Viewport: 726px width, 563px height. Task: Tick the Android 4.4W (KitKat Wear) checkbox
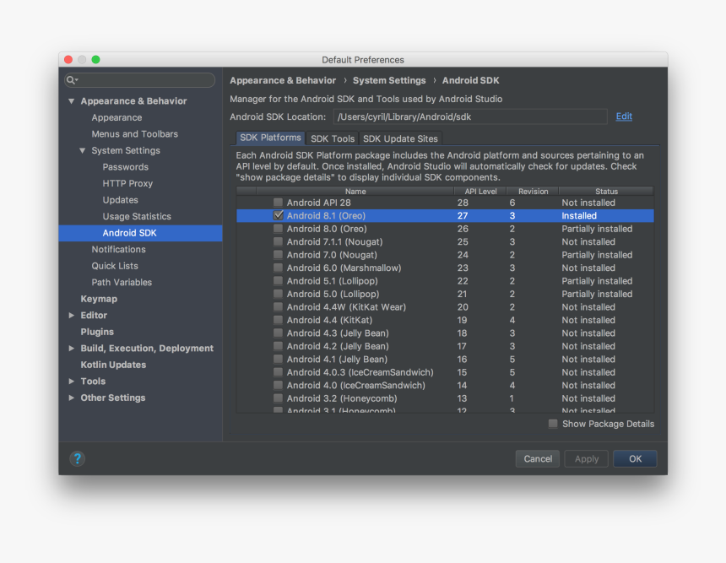coord(278,306)
